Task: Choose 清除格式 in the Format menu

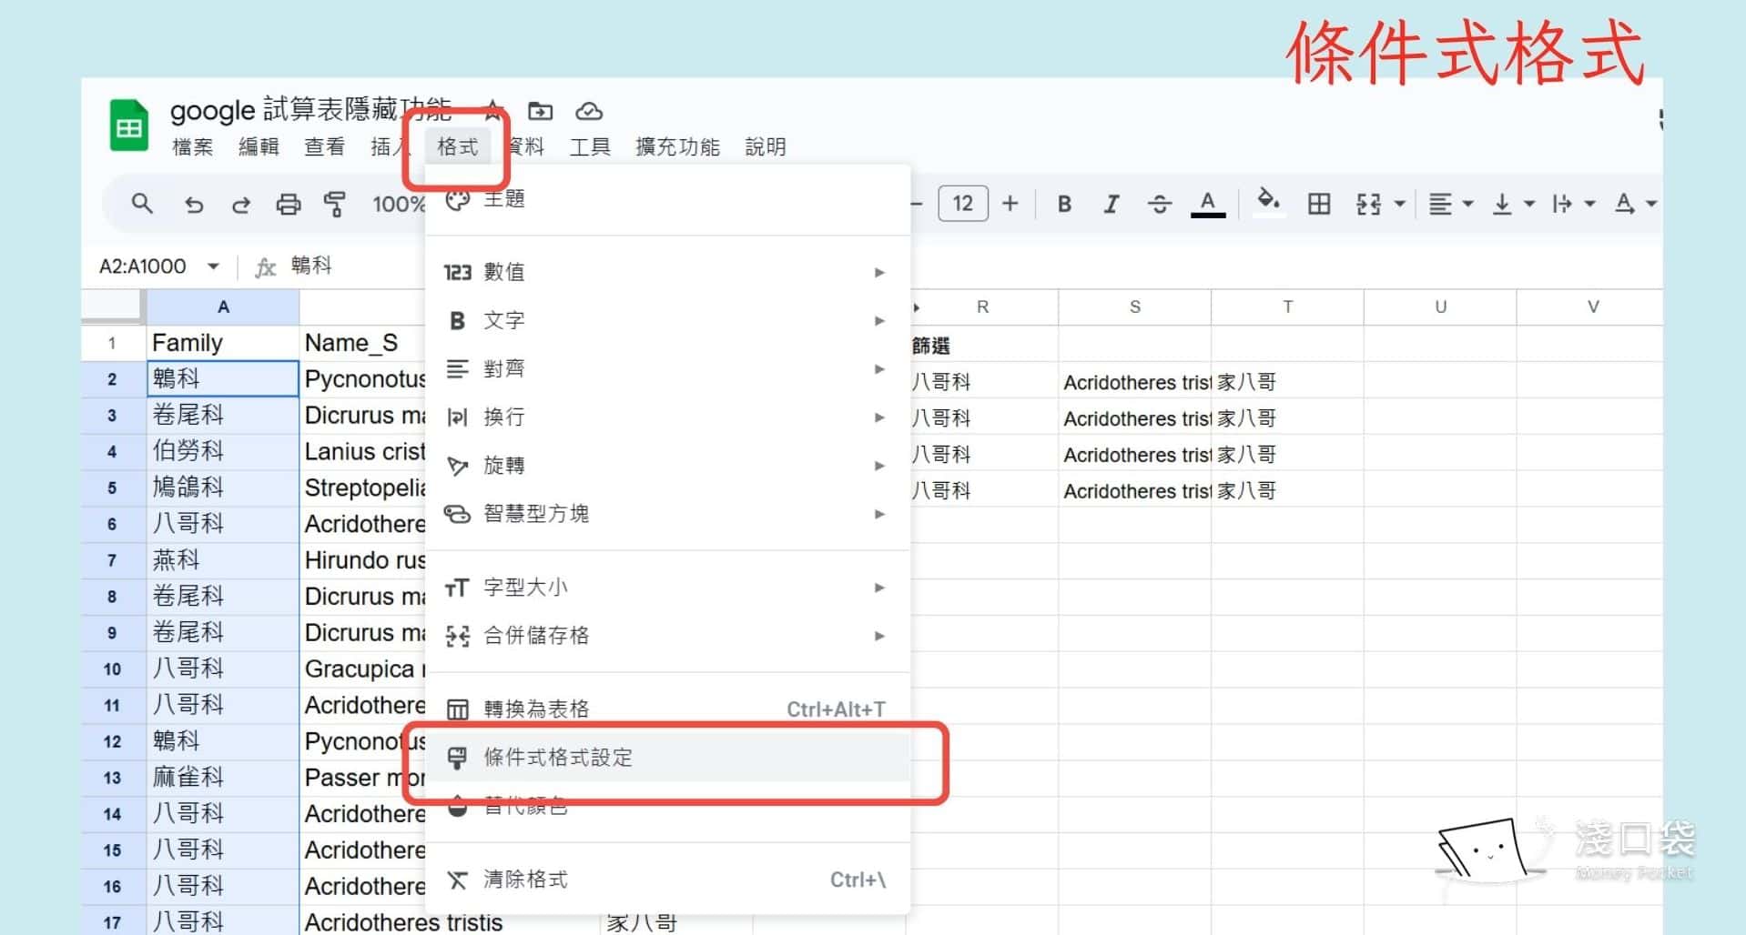Action: pyautogui.click(x=526, y=880)
